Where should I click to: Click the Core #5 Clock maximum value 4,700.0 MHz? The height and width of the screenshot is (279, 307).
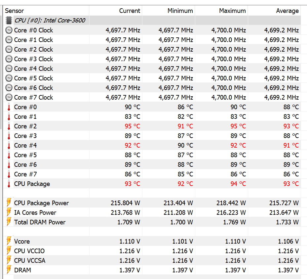coord(229,78)
